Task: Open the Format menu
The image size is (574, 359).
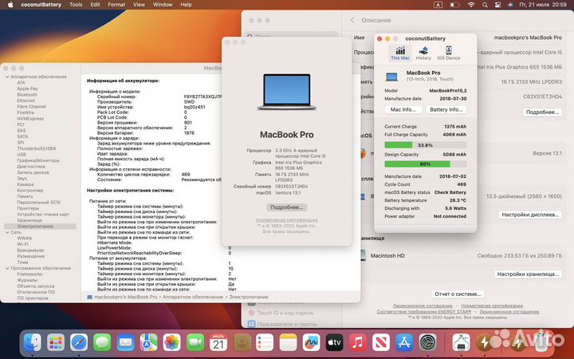Action: (116, 5)
